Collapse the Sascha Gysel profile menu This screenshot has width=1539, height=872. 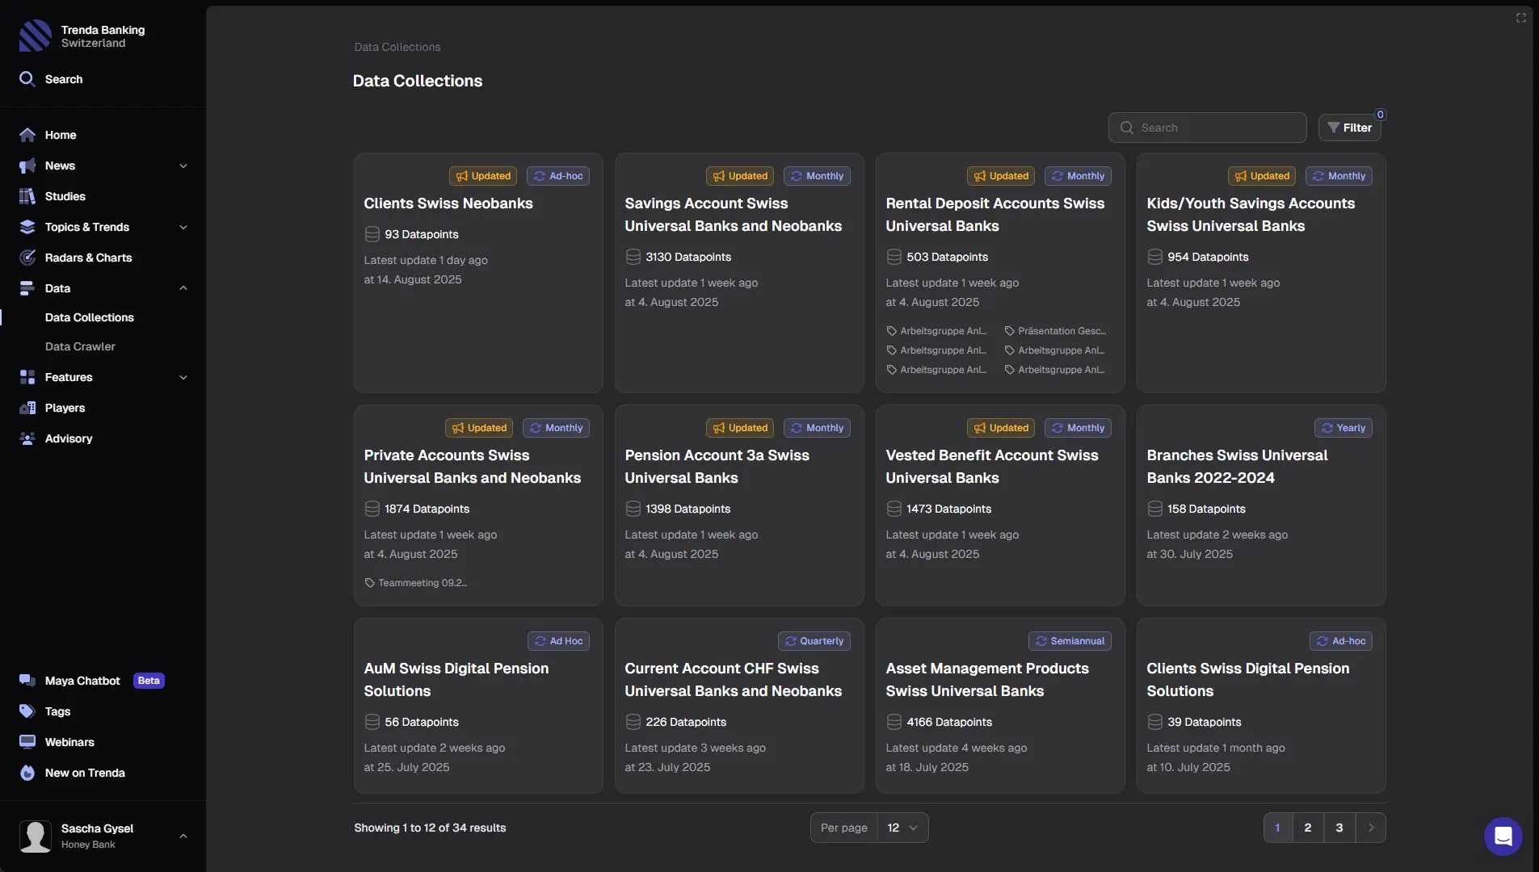coord(183,836)
